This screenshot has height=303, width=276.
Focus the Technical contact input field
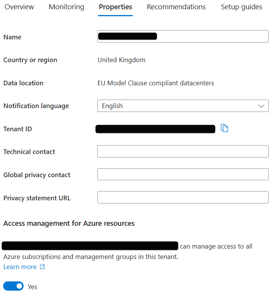pos(183,151)
